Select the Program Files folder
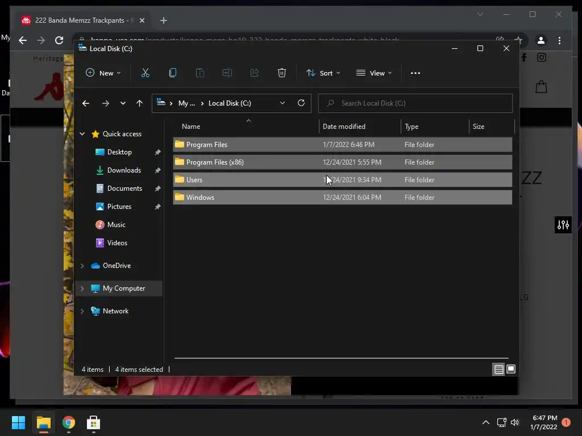582x436 pixels. 342,145
